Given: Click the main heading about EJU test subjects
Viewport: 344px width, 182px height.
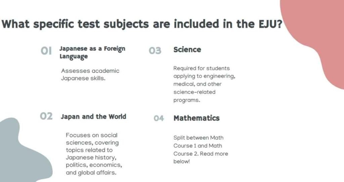Looking at the screenshot, I should click(x=141, y=24).
